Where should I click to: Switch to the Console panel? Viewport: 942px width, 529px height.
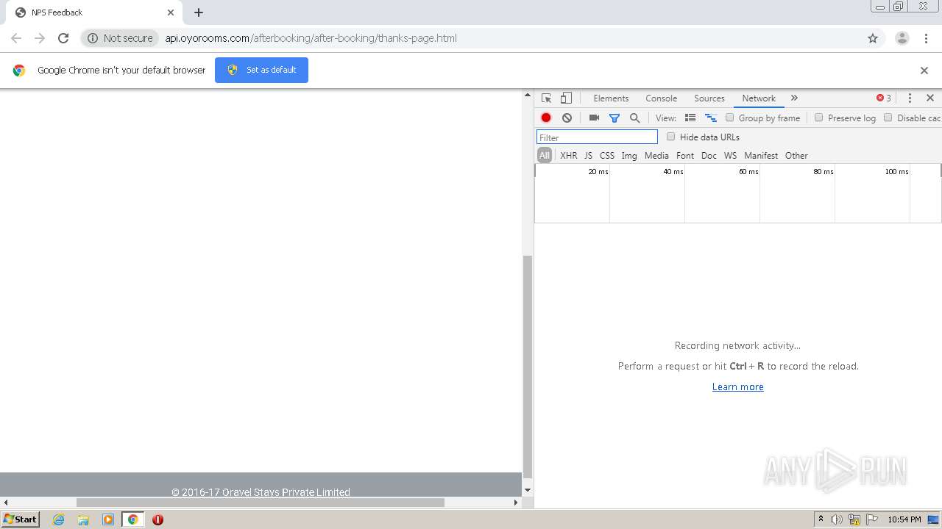click(x=661, y=98)
